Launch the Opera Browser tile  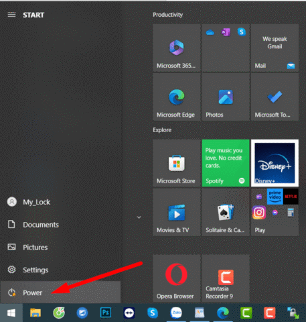point(177,278)
